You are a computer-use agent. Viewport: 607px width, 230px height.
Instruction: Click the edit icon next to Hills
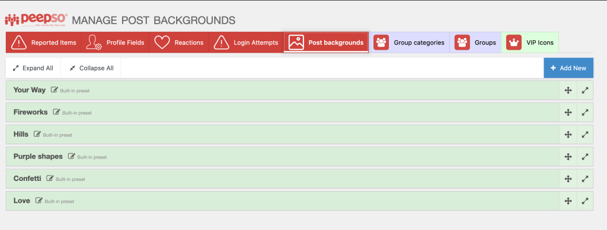point(37,134)
